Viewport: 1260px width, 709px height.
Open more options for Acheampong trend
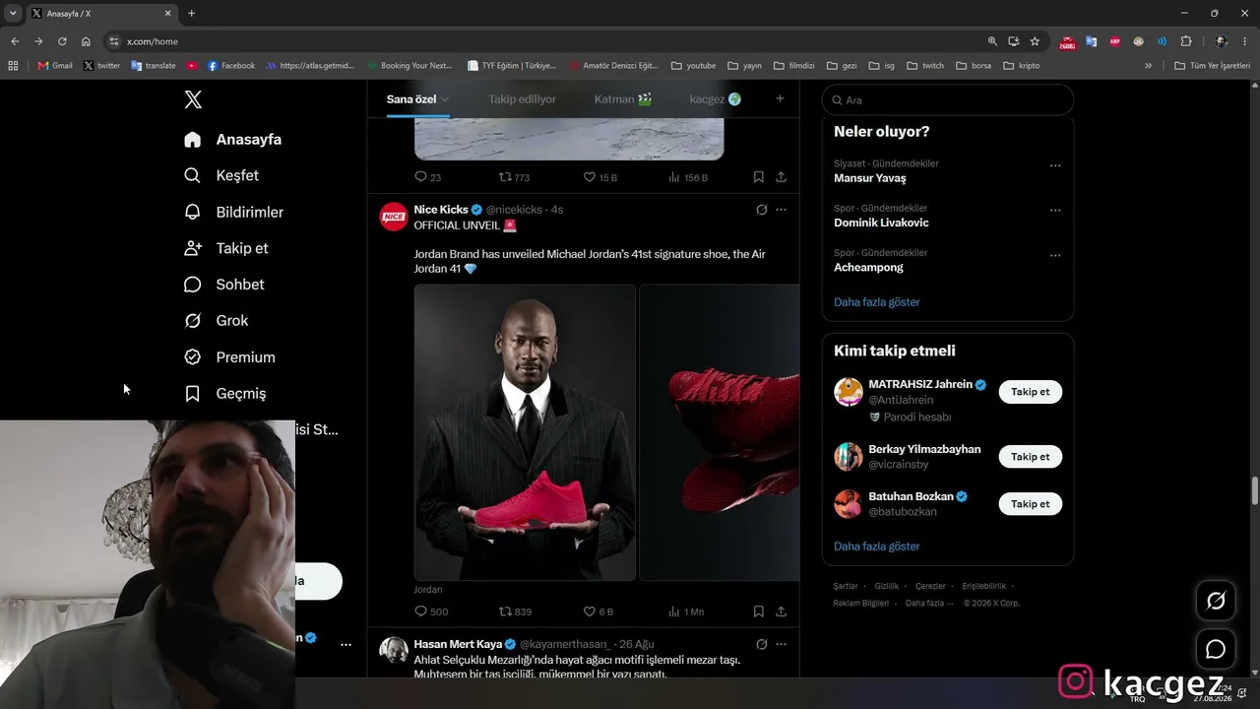tap(1055, 255)
